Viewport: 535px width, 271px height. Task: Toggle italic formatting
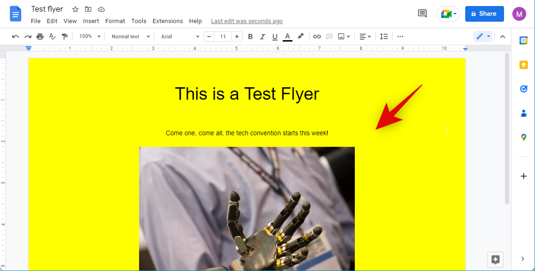pos(262,36)
